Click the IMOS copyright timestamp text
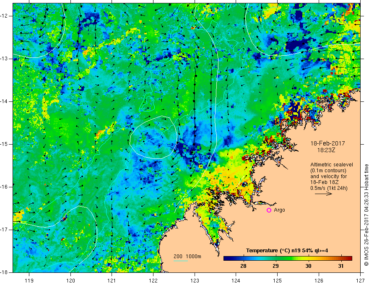Screen dimensions: 369x285 366,215
